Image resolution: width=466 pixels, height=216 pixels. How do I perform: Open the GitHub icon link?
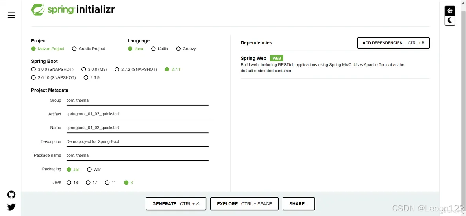point(11,195)
